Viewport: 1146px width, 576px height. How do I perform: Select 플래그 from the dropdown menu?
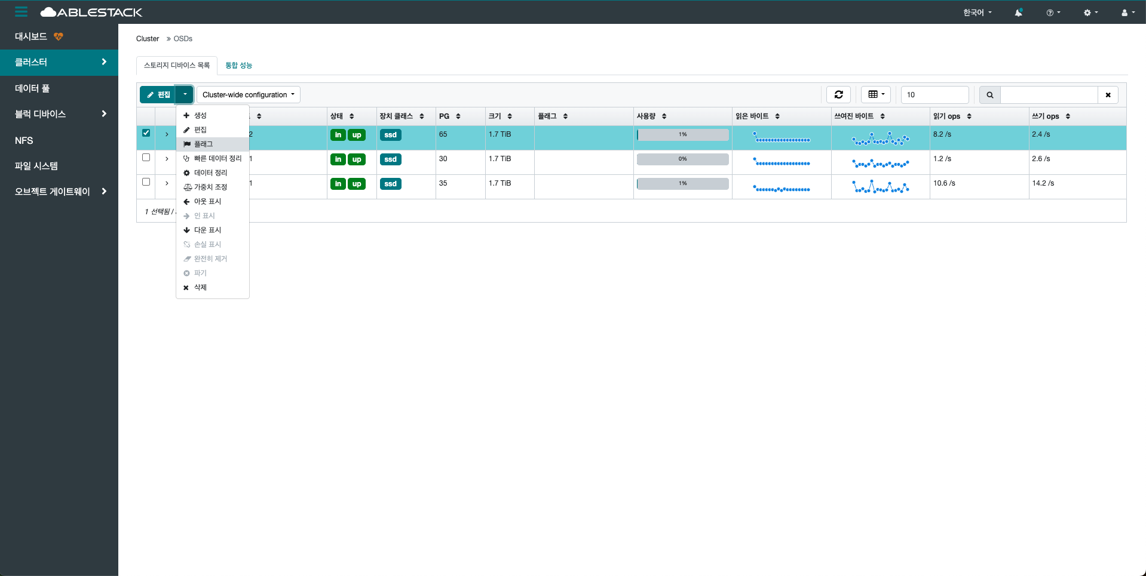203,144
